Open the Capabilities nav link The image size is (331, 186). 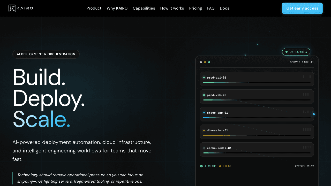(x=144, y=8)
